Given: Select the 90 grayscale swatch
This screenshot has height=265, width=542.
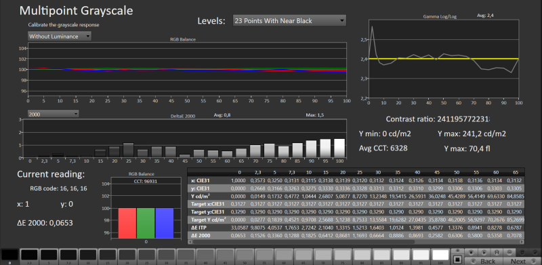Looking at the screenshot, I should coord(401,256).
